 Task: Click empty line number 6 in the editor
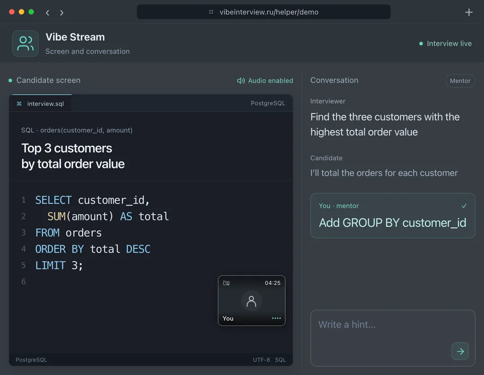pos(23,281)
